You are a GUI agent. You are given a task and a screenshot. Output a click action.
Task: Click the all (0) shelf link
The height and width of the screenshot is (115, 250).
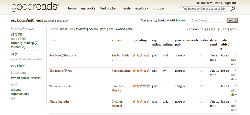[x=15, y=55]
